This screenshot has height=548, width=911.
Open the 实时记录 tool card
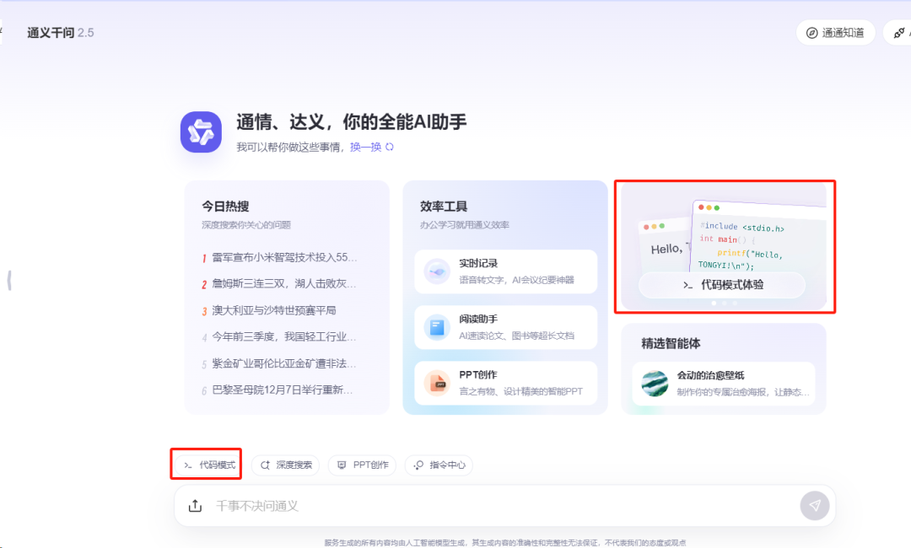point(505,271)
